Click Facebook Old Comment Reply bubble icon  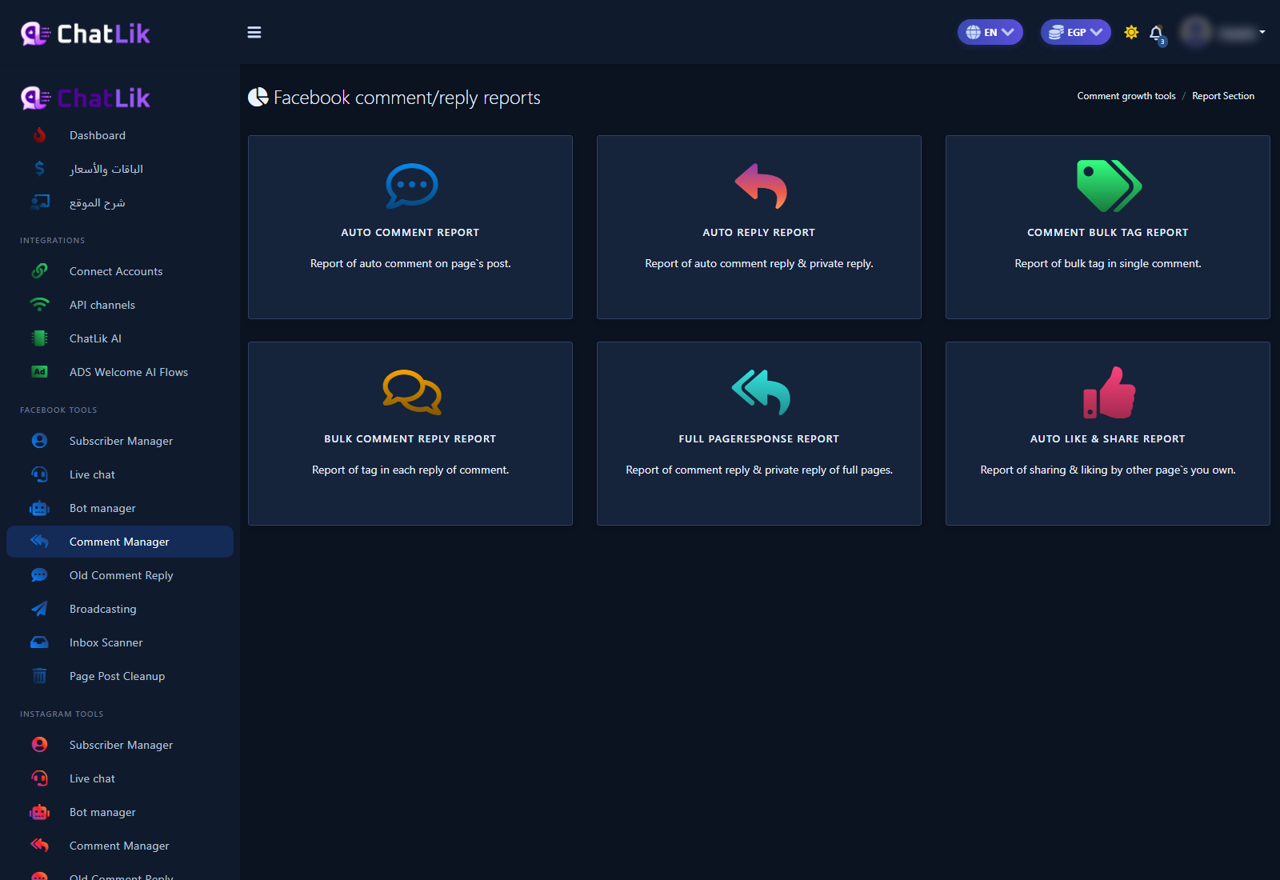pyautogui.click(x=39, y=575)
